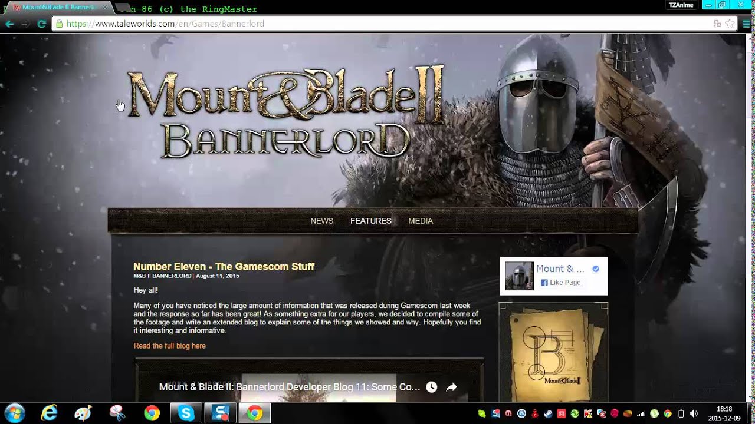Image resolution: width=755 pixels, height=424 pixels.
Task: Click Steam icon in system tray
Action: click(548, 413)
